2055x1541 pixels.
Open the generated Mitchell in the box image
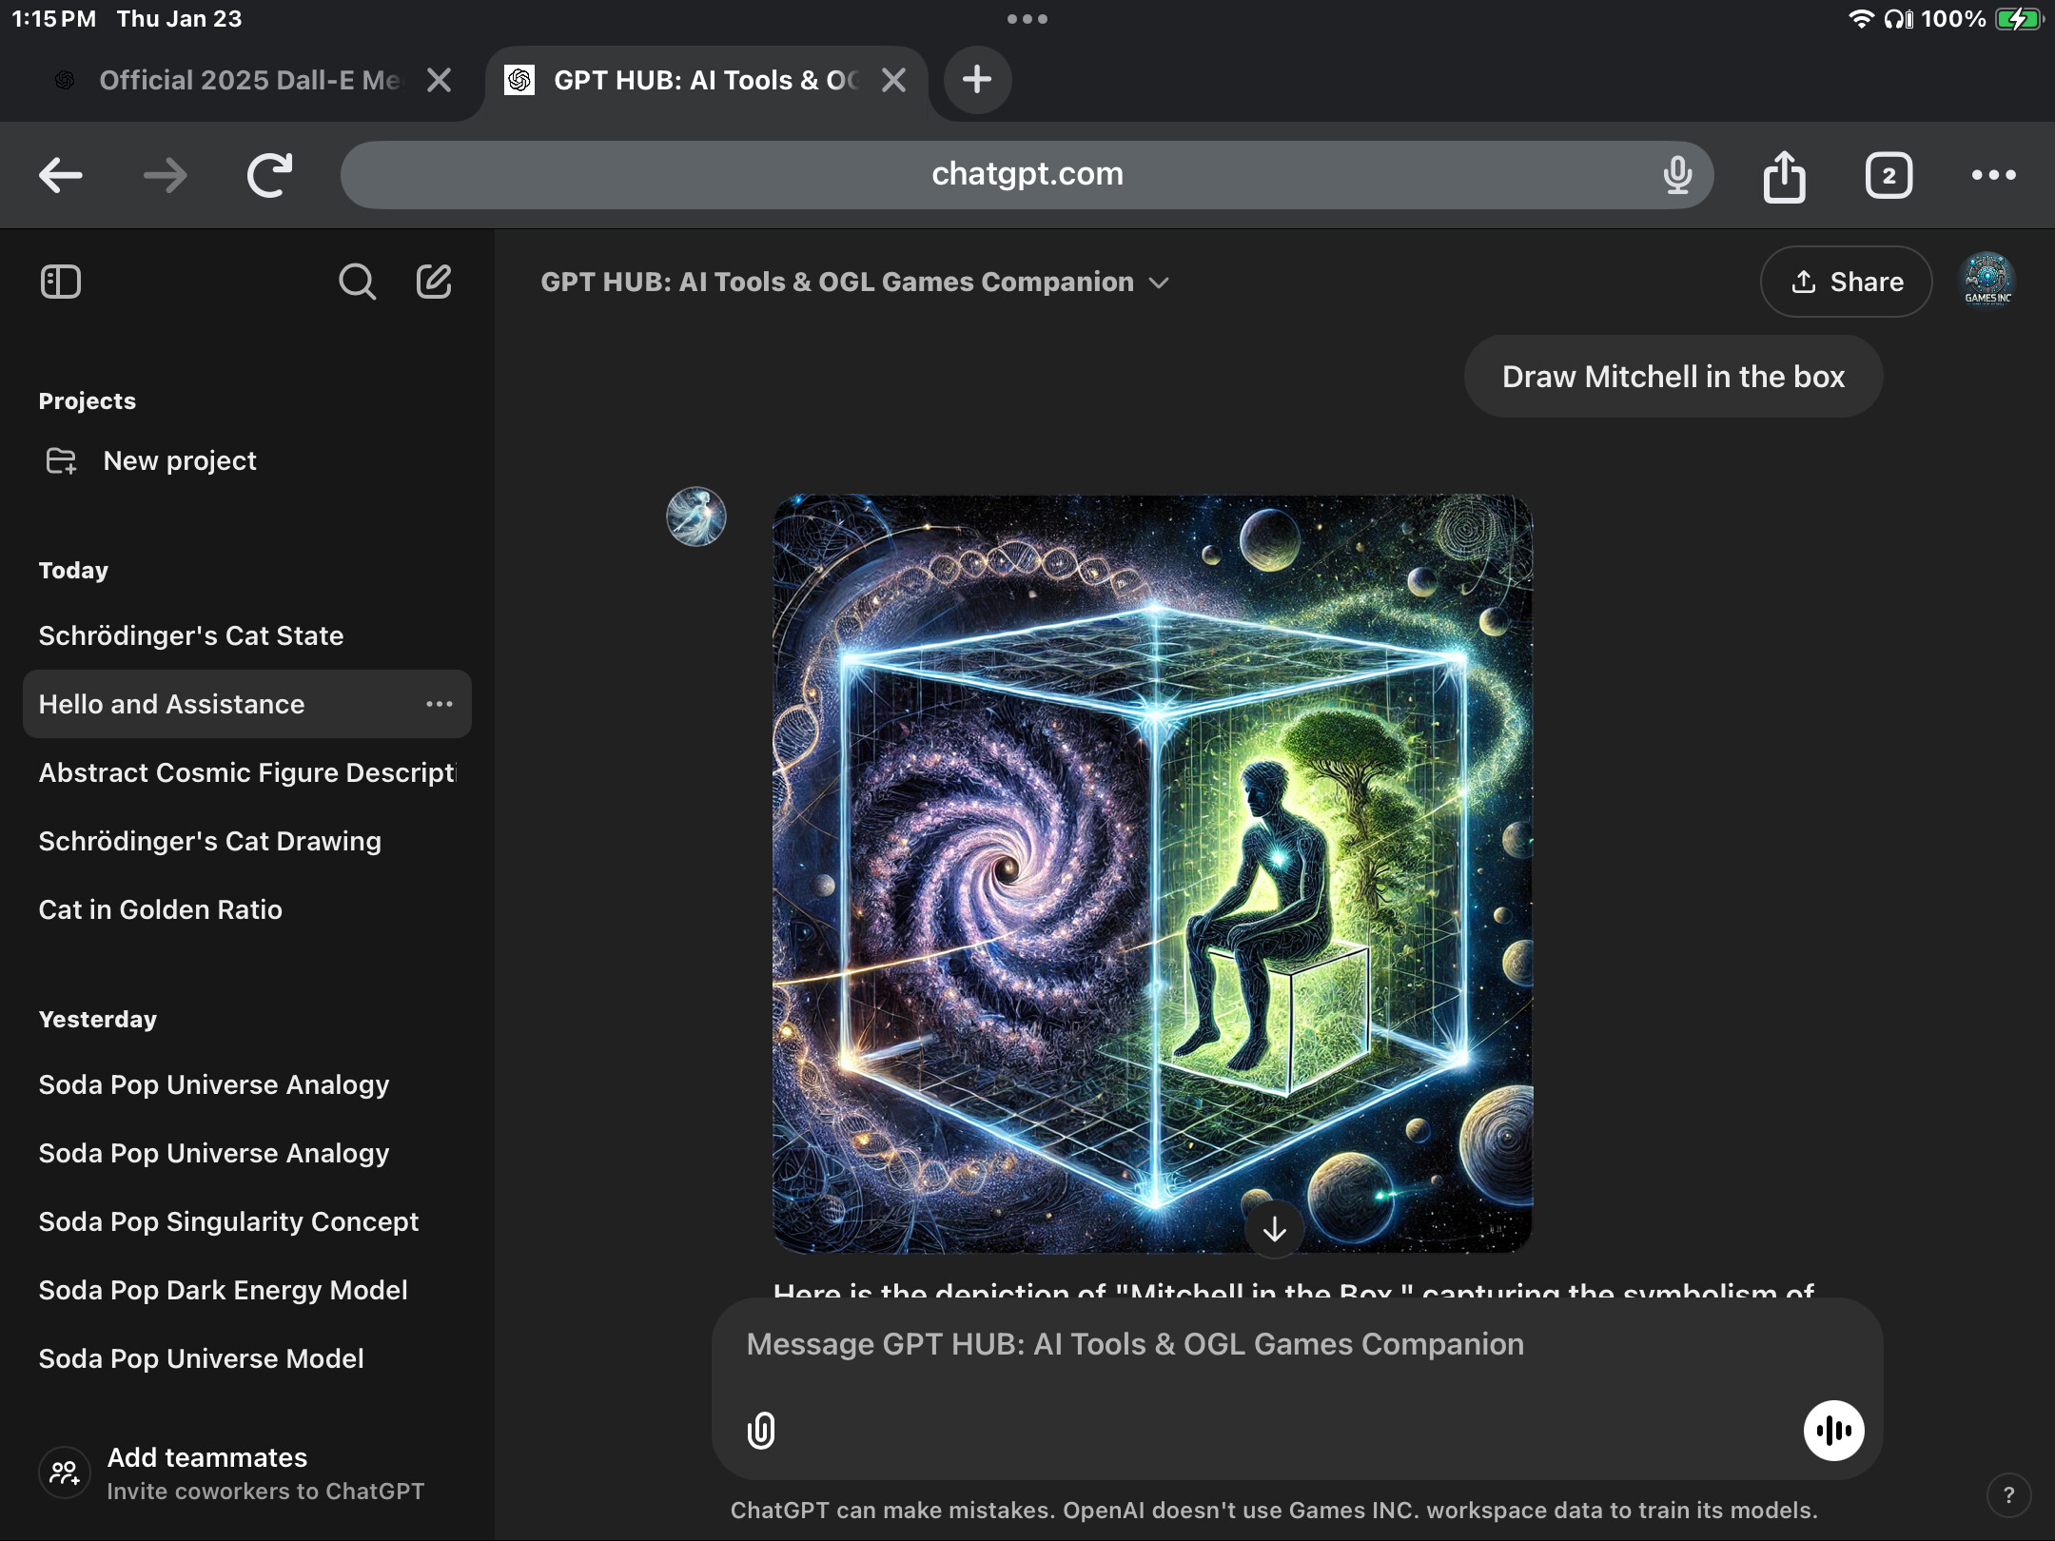tap(1152, 873)
